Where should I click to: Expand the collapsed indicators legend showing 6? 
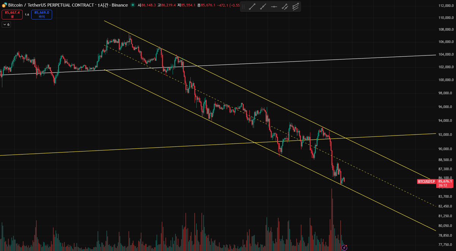click(6, 24)
